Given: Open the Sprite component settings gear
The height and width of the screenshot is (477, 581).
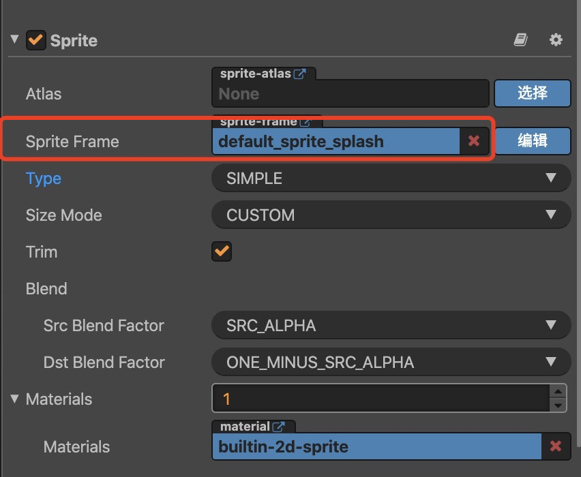Looking at the screenshot, I should [x=556, y=40].
